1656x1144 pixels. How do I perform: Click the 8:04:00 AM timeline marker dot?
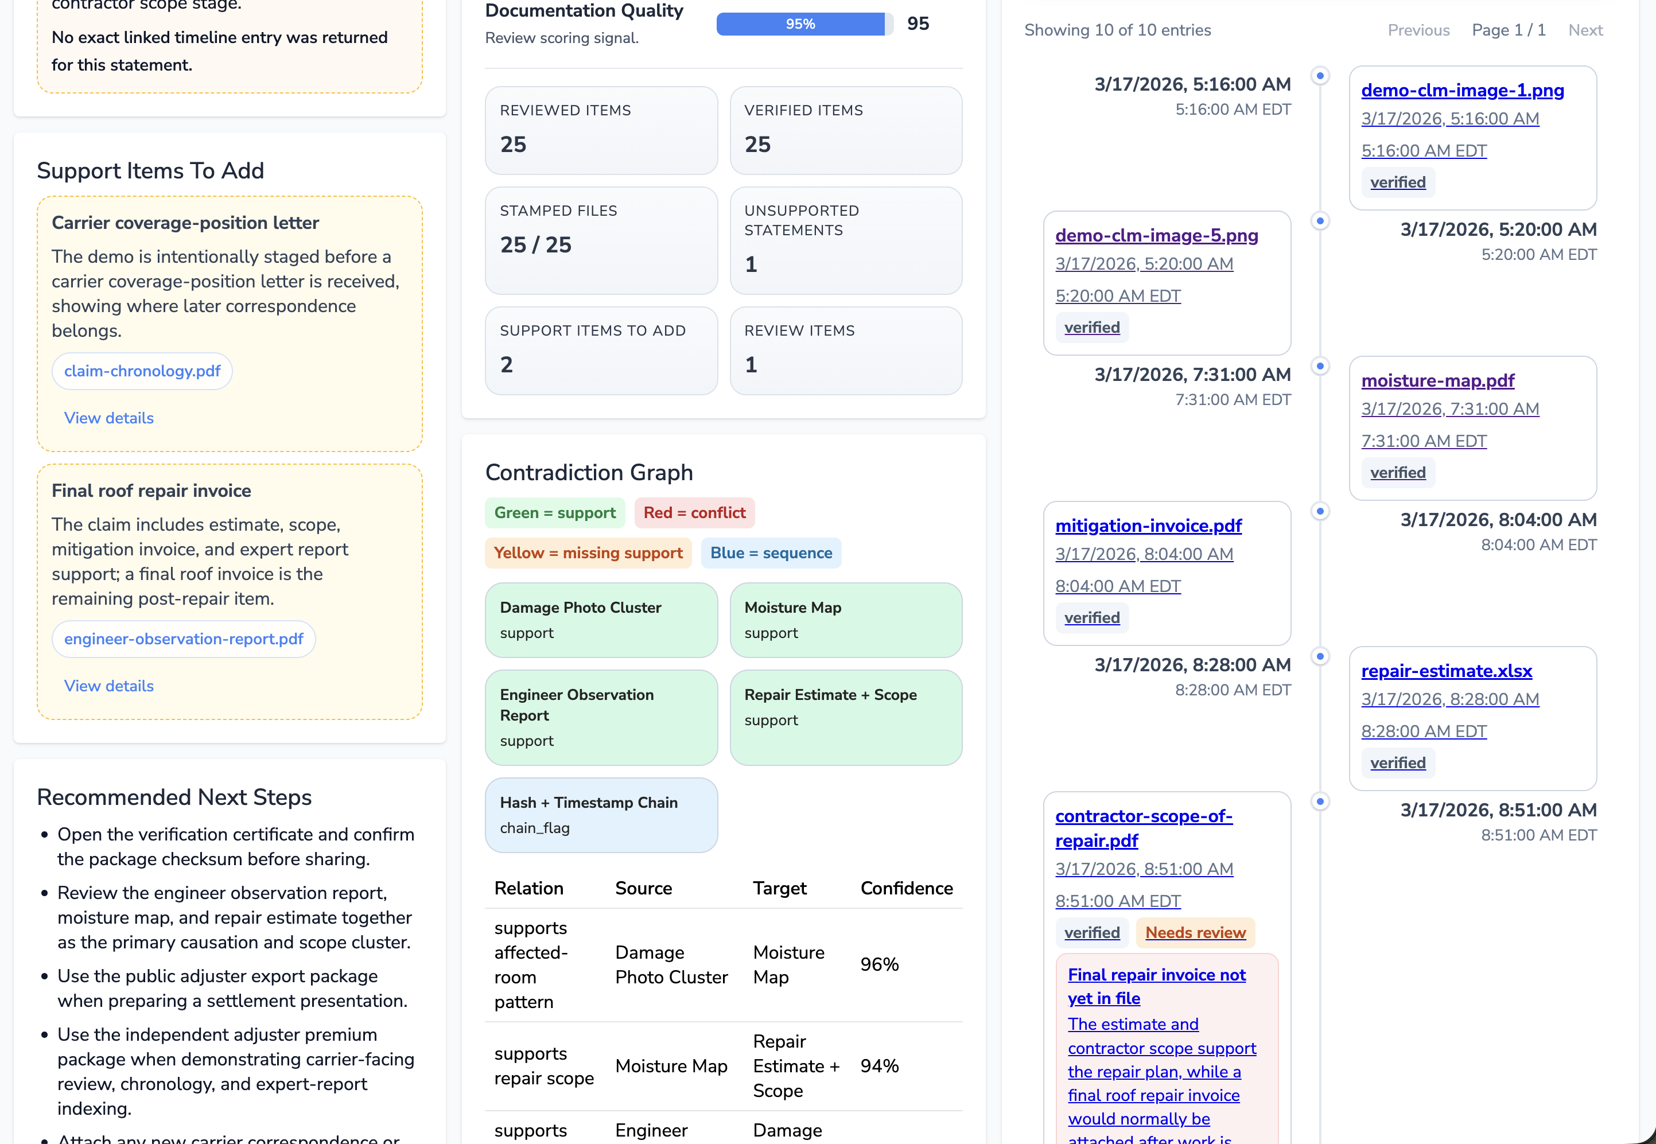pos(1320,511)
